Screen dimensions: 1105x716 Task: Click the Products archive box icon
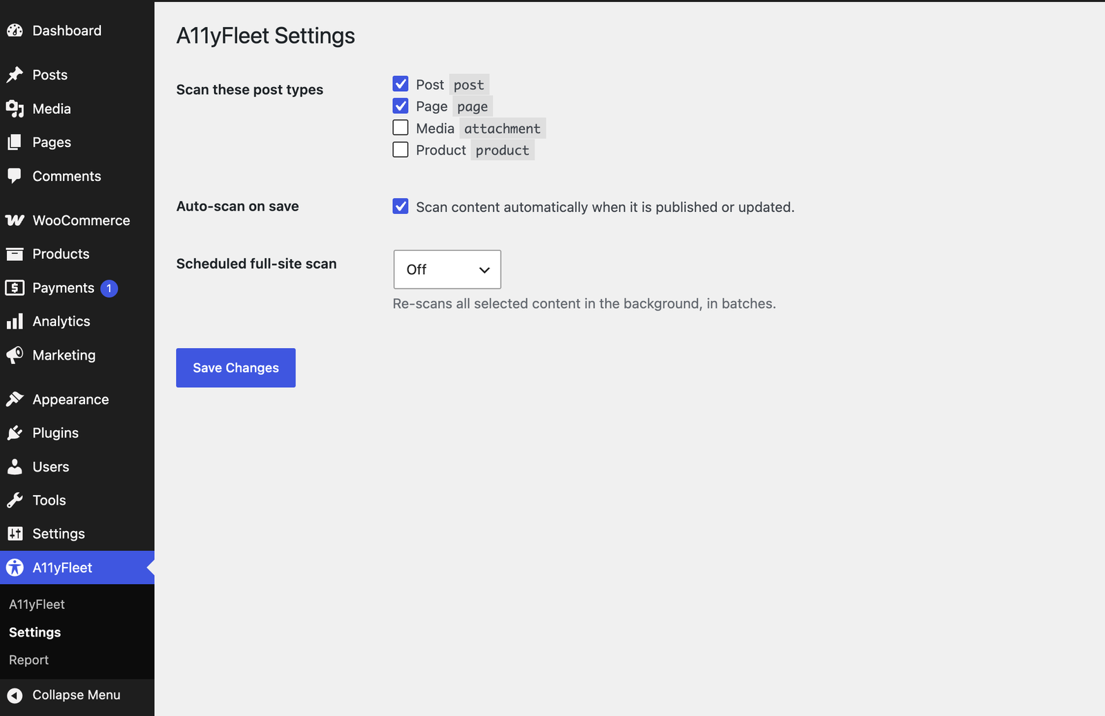tap(15, 254)
